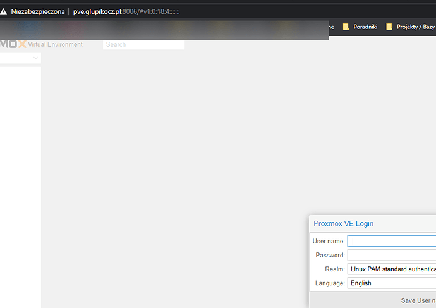This screenshot has width=436, height=308.
Task: Click the pve.glupikocz.pl address bar
Action: [126, 11]
